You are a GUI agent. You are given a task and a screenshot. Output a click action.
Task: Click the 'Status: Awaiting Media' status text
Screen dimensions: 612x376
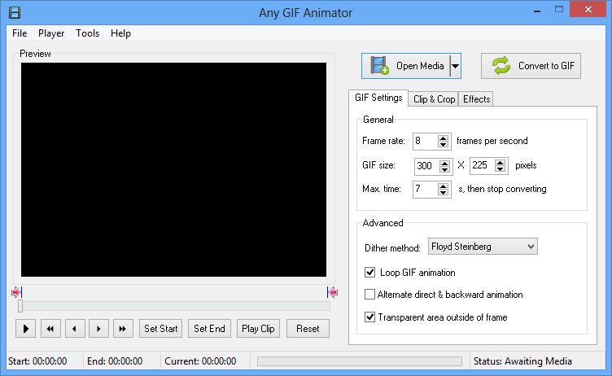click(x=522, y=361)
